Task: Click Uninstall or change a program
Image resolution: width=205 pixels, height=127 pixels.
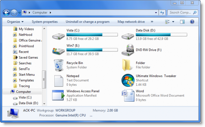Action: (x=87, y=22)
